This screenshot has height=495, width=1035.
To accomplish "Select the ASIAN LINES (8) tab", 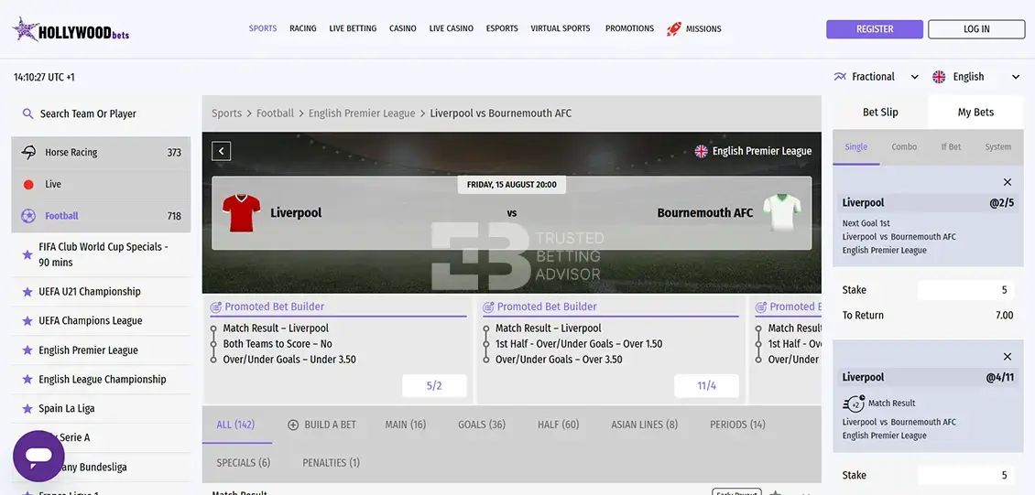I will (x=644, y=425).
